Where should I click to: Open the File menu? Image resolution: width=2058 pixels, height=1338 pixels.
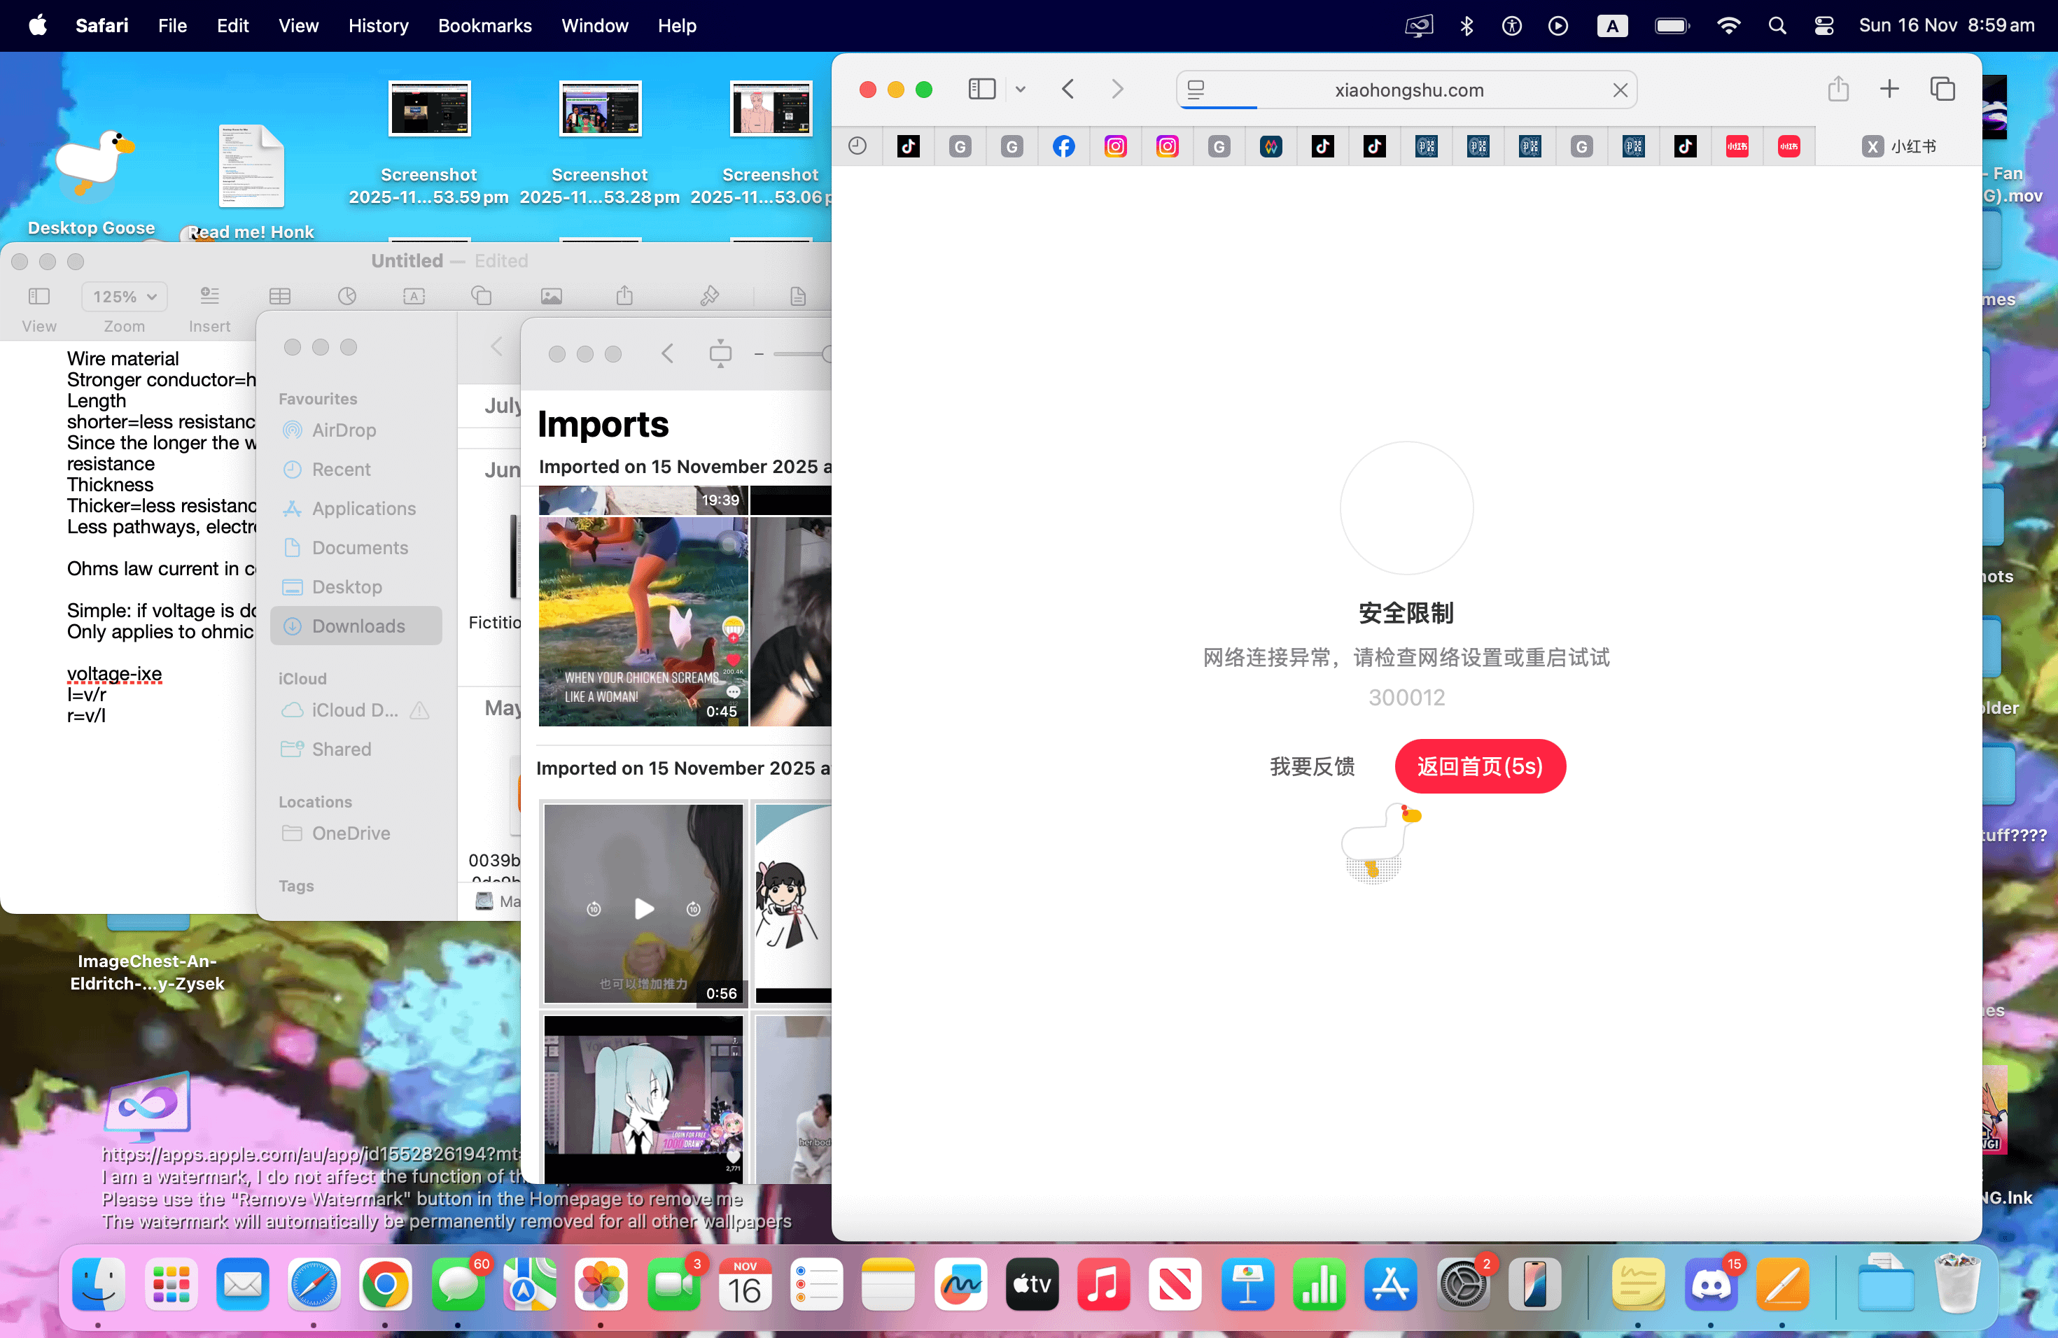point(172,26)
